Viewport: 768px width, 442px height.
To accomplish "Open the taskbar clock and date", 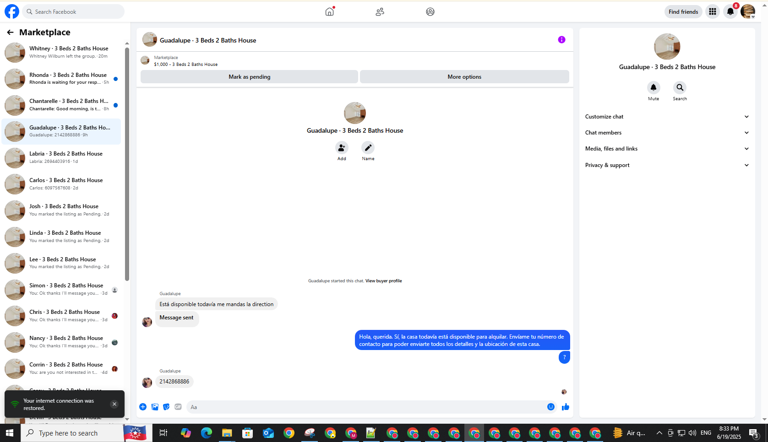I will pyautogui.click(x=729, y=433).
